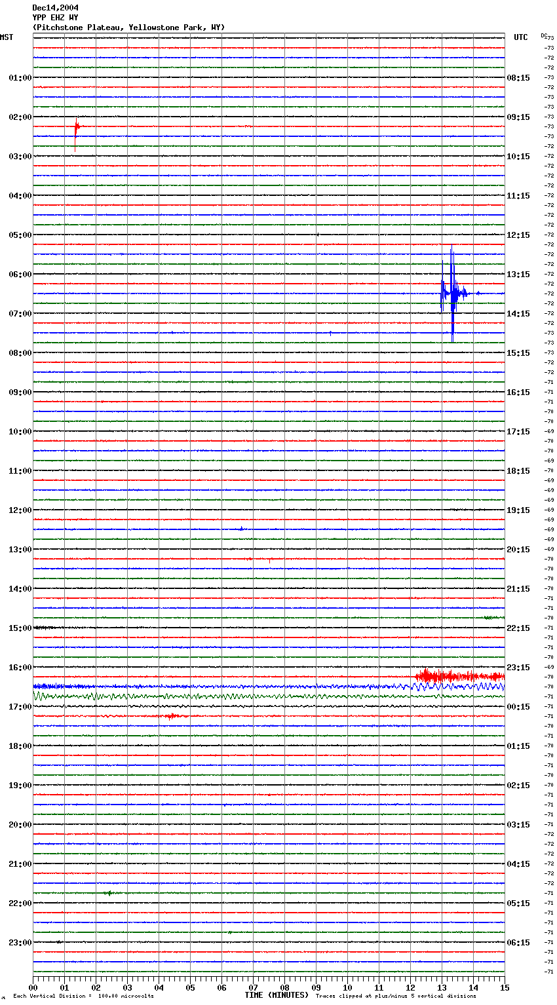Click minute tick label 15 on axis
This screenshot has height=1005, width=557.
pos(504,987)
